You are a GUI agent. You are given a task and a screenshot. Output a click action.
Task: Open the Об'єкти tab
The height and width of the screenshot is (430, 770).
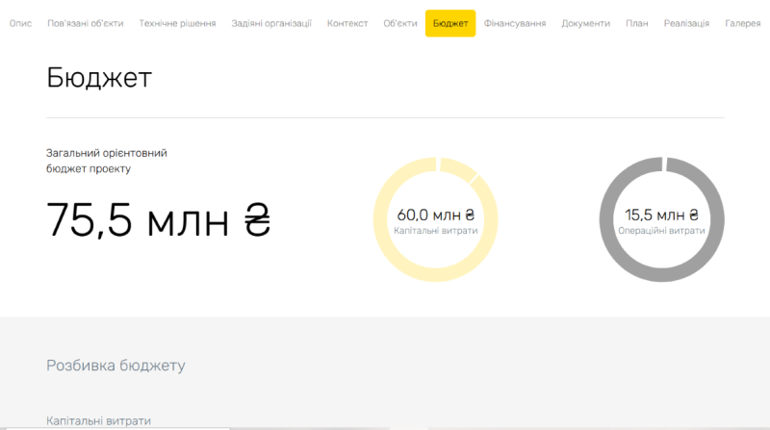tap(400, 23)
